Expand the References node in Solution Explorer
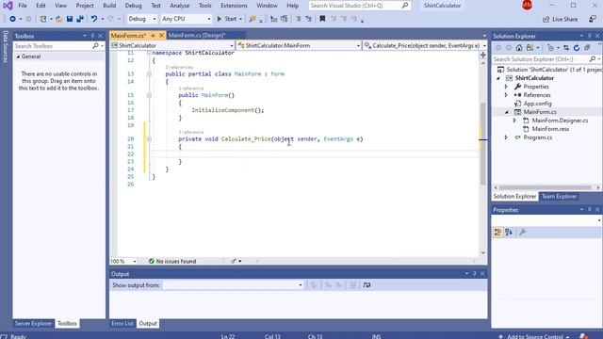This screenshot has height=339, width=603. 507,95
